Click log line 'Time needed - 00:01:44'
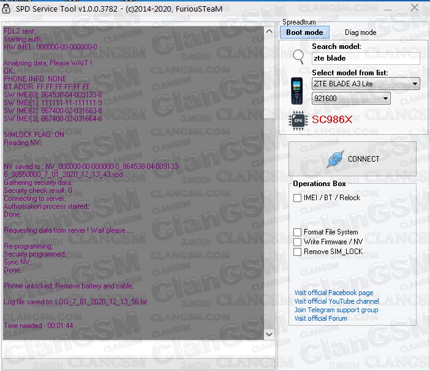This screenshot has width=430, height=371. coord(39,326)
